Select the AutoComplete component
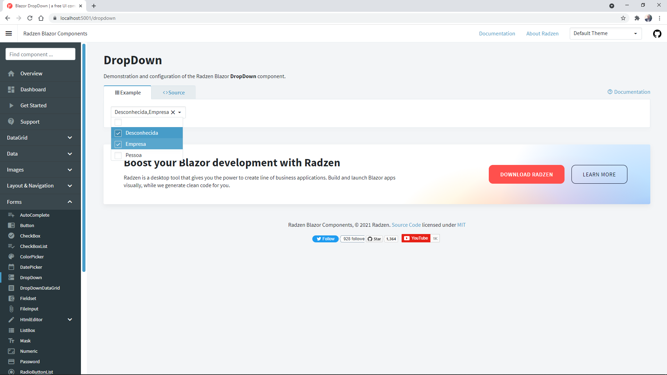The image size is (667, 375). [34, 215]
